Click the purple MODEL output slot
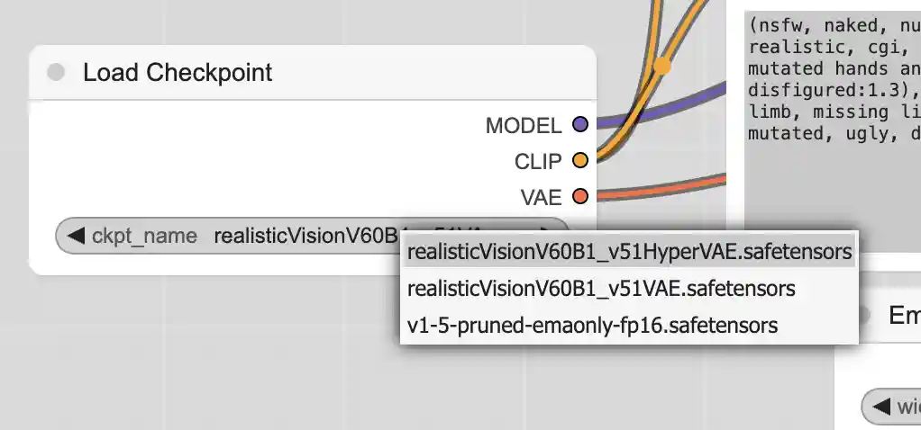Image resolution: width=921 pixels, height=430 pixels. click(580, 124)
